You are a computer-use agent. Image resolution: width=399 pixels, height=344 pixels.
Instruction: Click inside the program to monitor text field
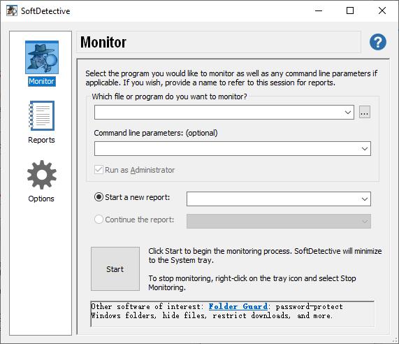click(218, 113)
